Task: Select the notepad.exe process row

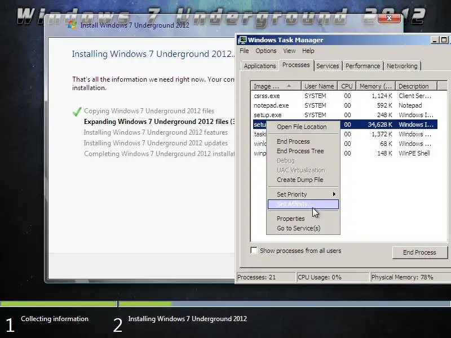Action: click(344, 105)
